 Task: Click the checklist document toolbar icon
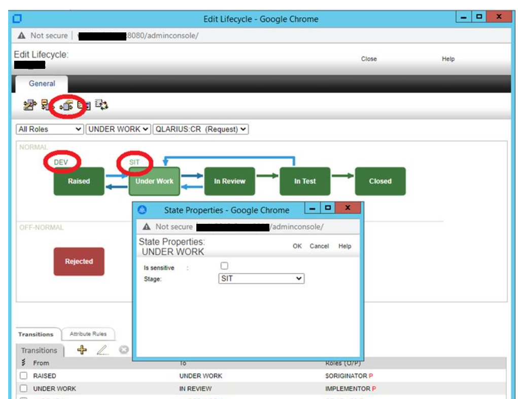pyautogui.click(x=84, y=105)
